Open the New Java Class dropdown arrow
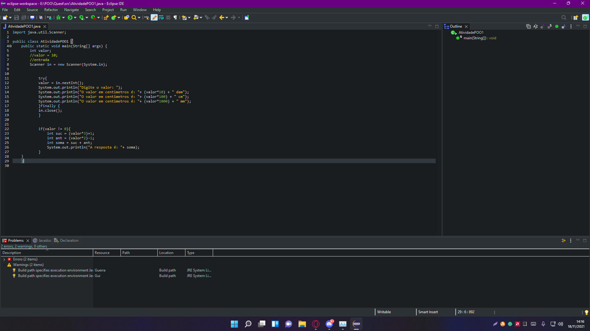Viewport: 590px width, 331px height. pos(119,17)
